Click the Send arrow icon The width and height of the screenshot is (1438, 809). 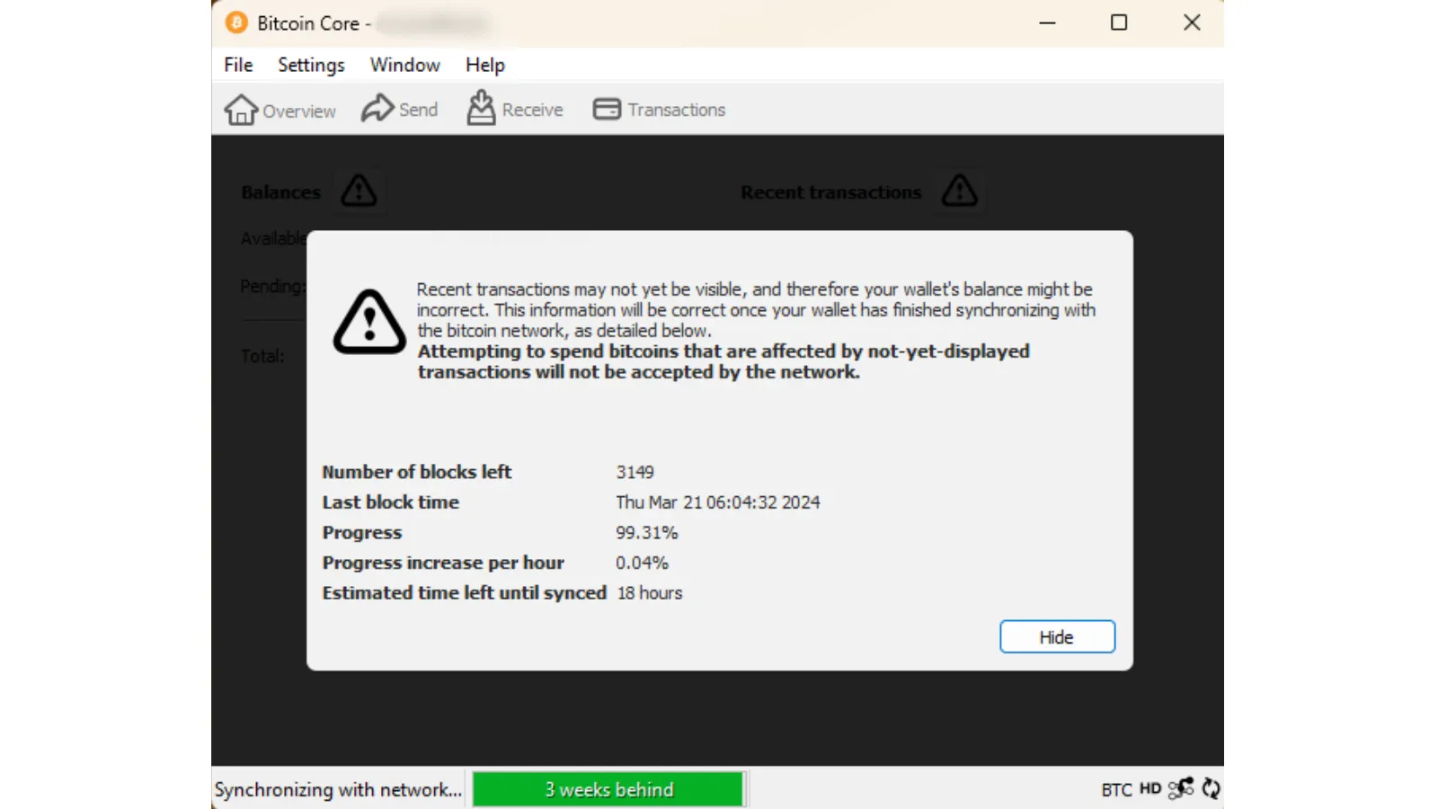pos(377,109)
